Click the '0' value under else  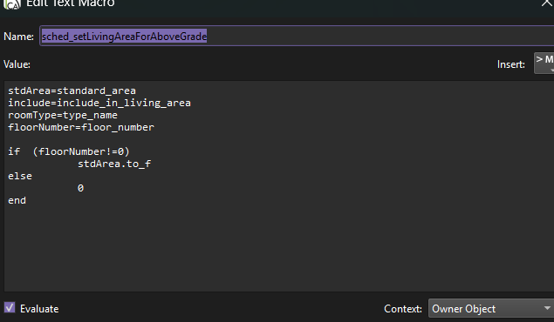80,188
